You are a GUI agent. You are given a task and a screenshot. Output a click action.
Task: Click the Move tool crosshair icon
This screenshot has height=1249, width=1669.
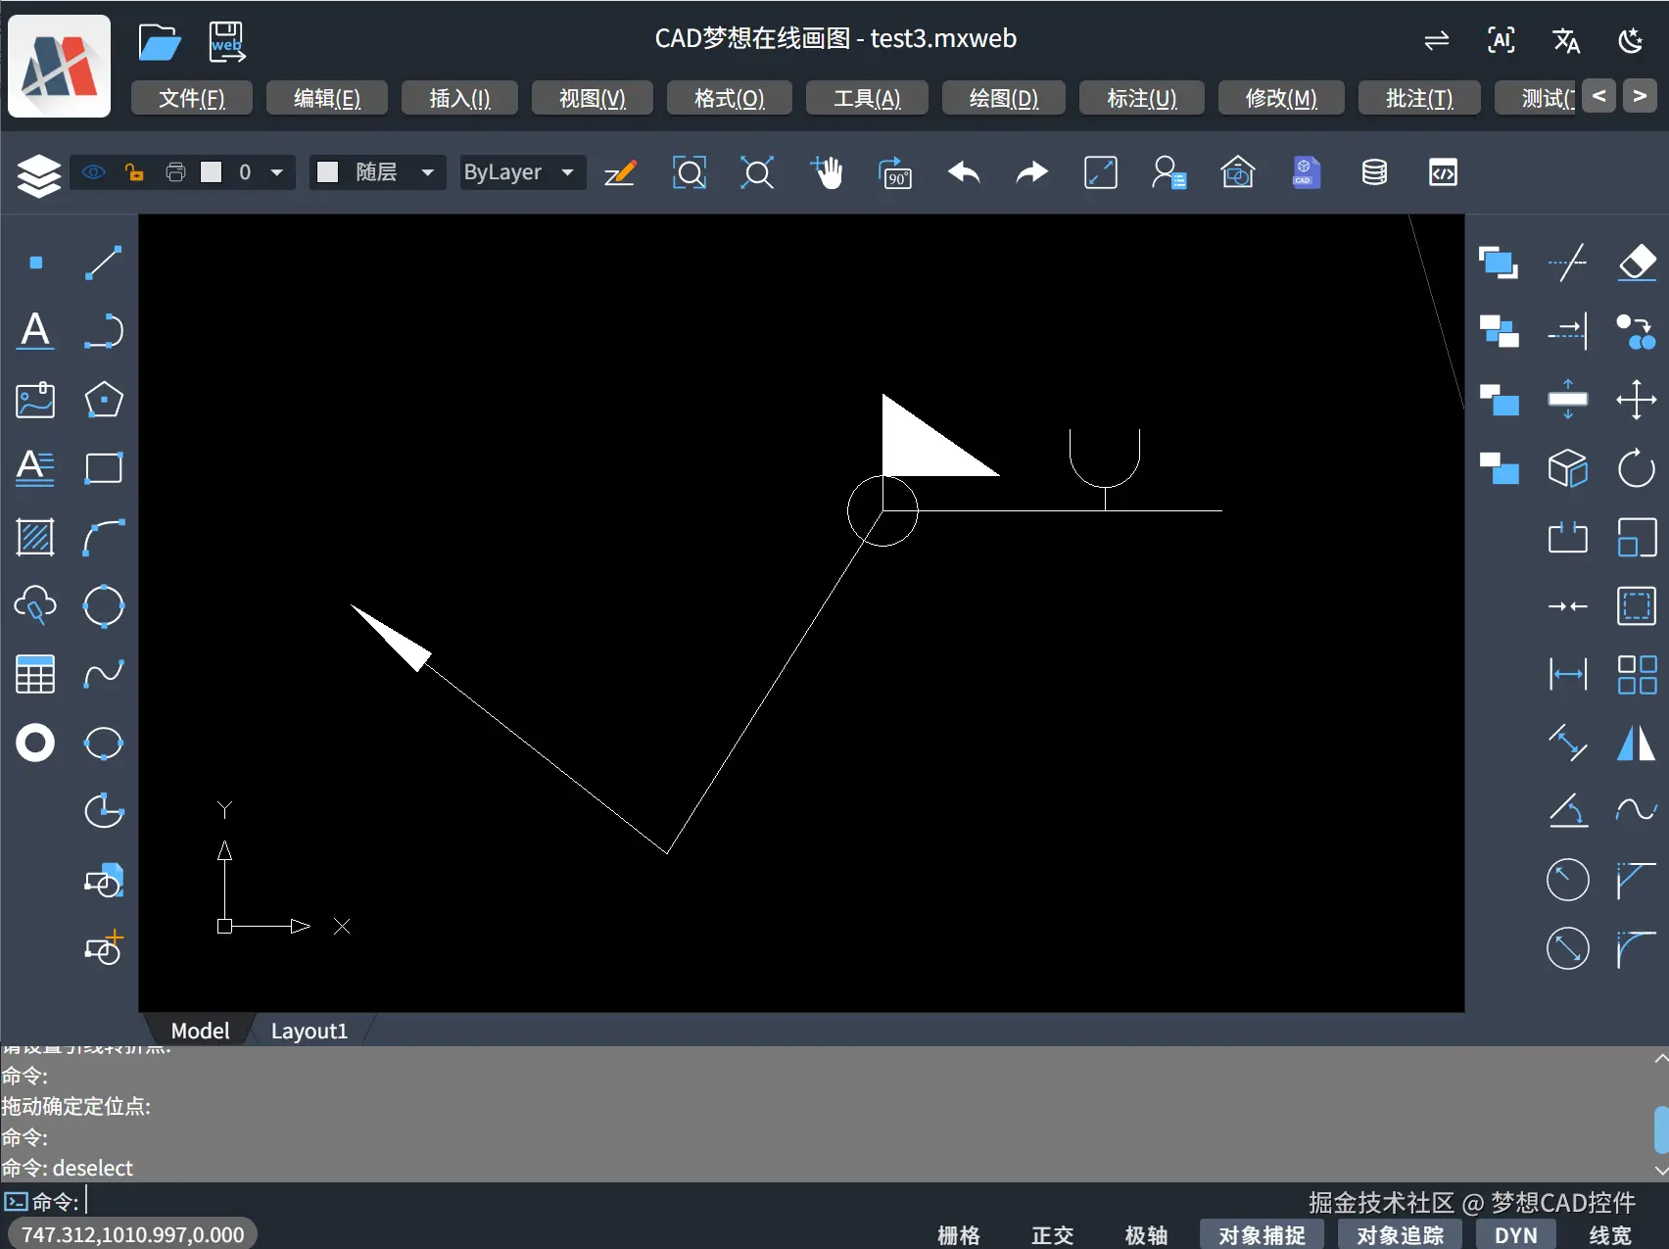[x=1637, y=400]
